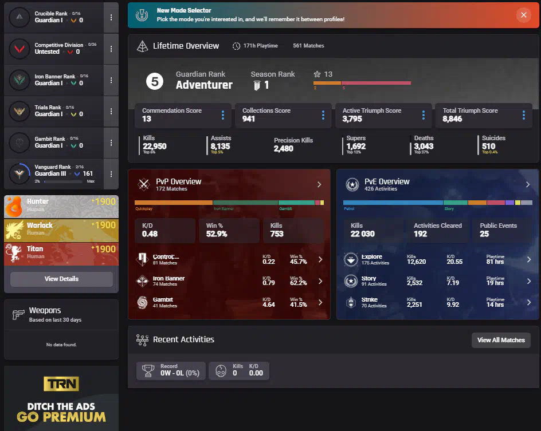Screen dimensions: 541x431
Task: Click the Story activity icon
Action: click(351, 281)
